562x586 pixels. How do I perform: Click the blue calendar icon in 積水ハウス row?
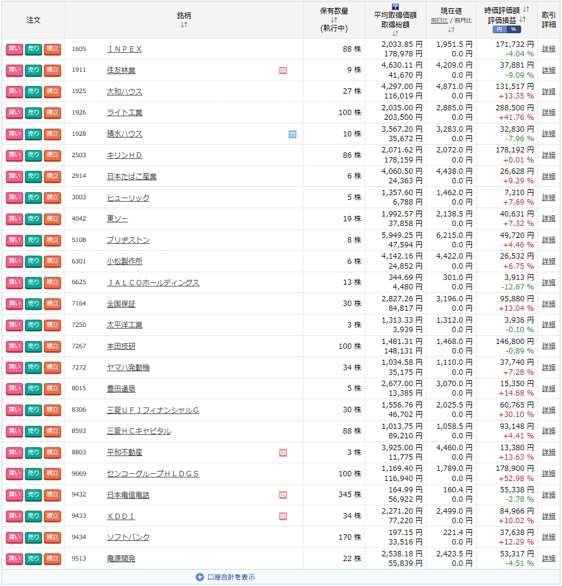292,134
